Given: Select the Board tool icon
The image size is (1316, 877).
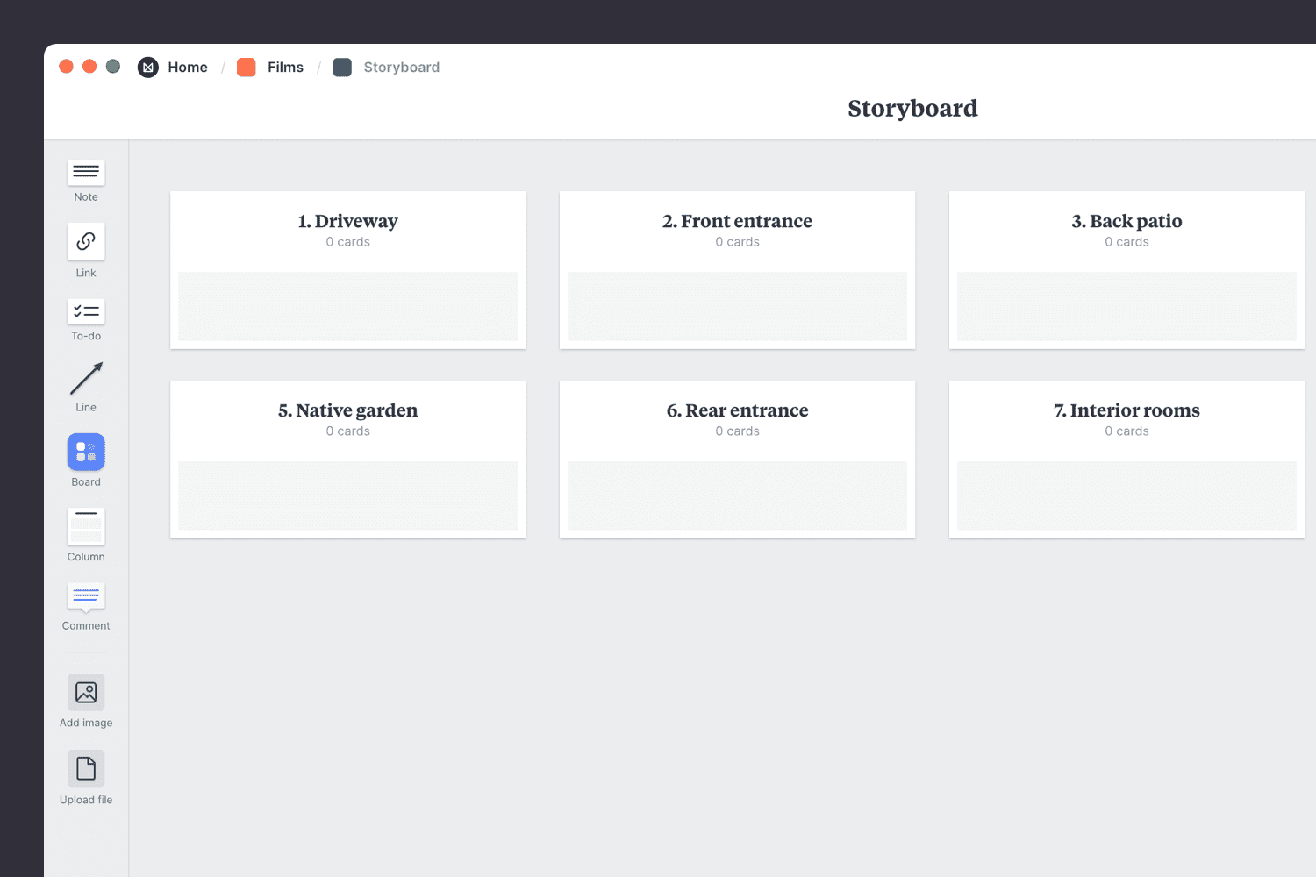Looking at the screenshot, I should pyautogui.click(x=86, y=453).
